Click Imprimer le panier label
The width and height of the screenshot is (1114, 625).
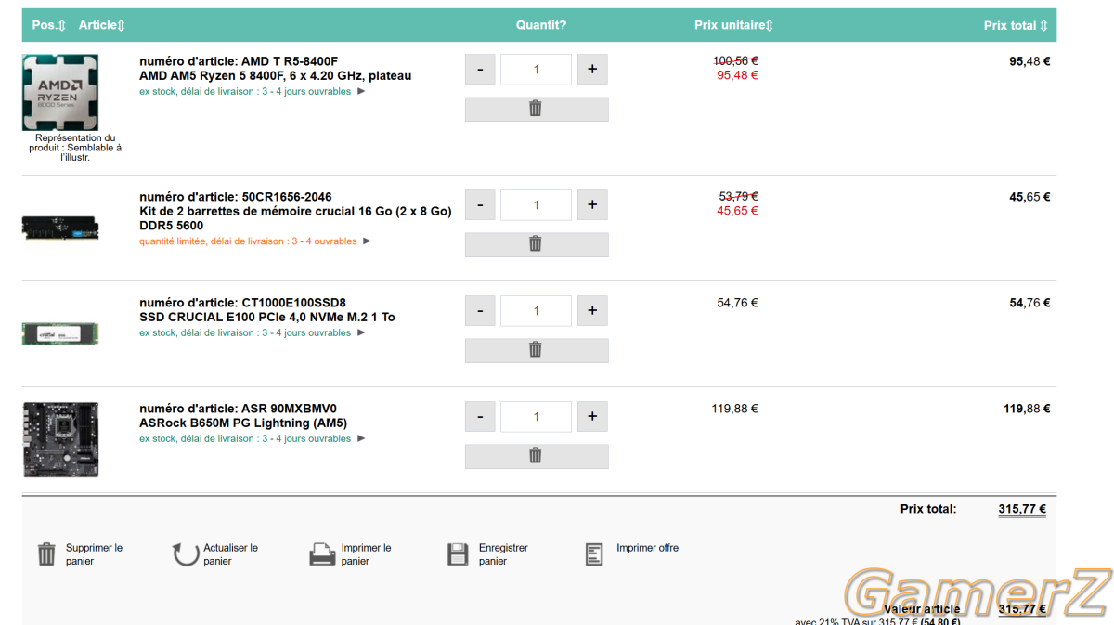(x=367, y=554)
